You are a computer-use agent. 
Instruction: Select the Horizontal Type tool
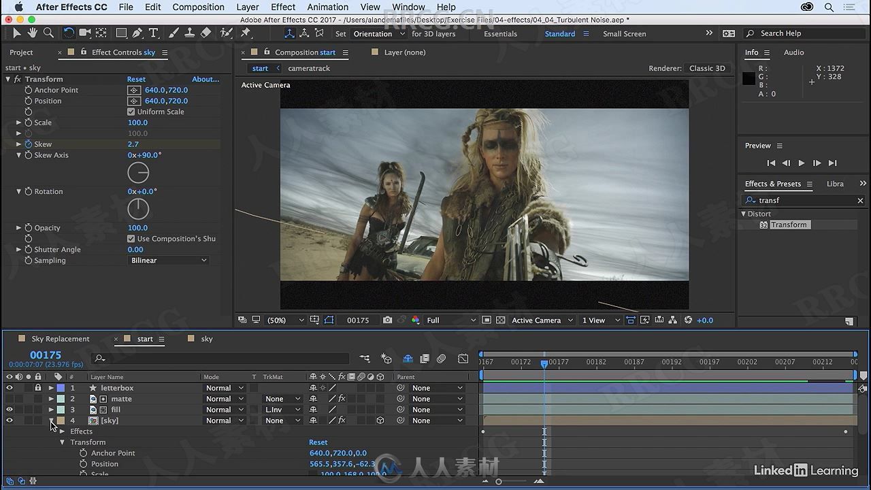[153, 33]
